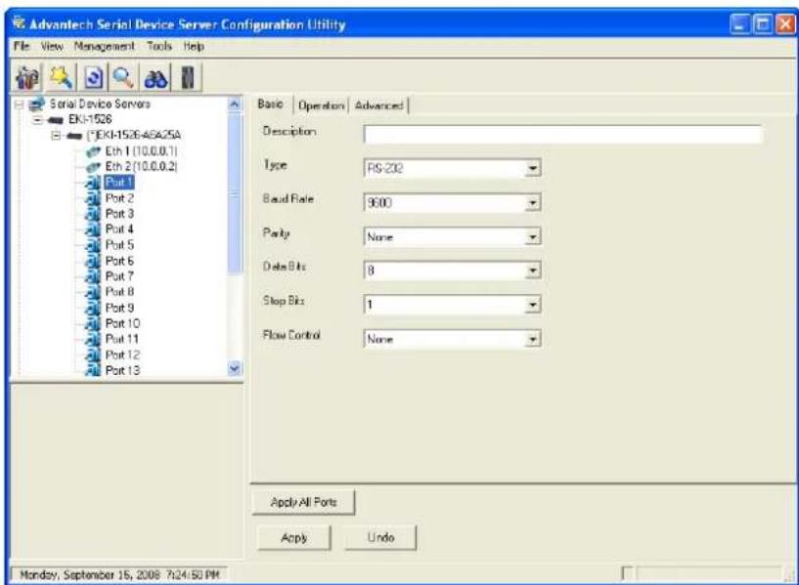Click the date and time status bar text
The height and width of the screenshot is (585, 799).
(119, 575)
